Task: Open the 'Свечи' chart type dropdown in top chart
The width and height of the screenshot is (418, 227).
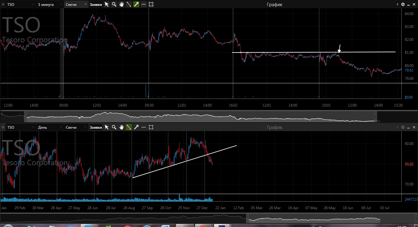Action: tap(76, 4)
